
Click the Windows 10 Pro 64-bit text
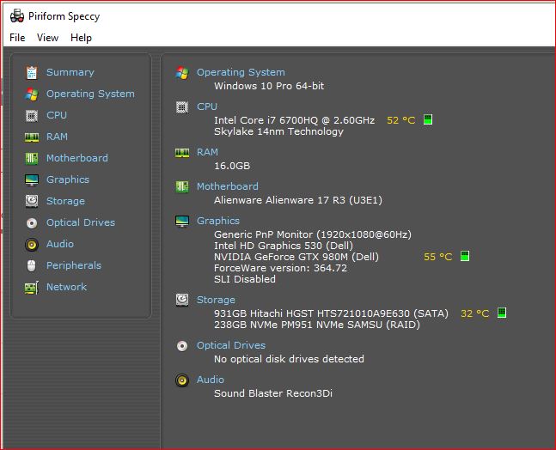[269, 86]
